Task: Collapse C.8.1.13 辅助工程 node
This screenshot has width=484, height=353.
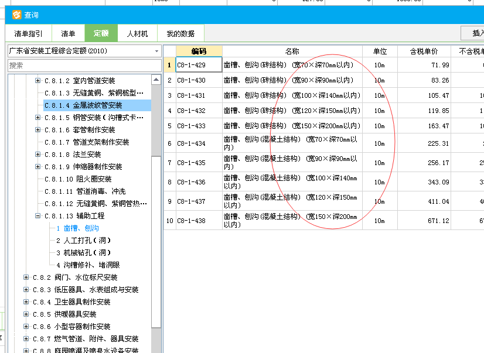Action: point(38,216)
